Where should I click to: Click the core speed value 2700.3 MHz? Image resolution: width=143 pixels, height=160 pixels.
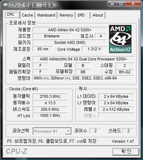(50, 96)
